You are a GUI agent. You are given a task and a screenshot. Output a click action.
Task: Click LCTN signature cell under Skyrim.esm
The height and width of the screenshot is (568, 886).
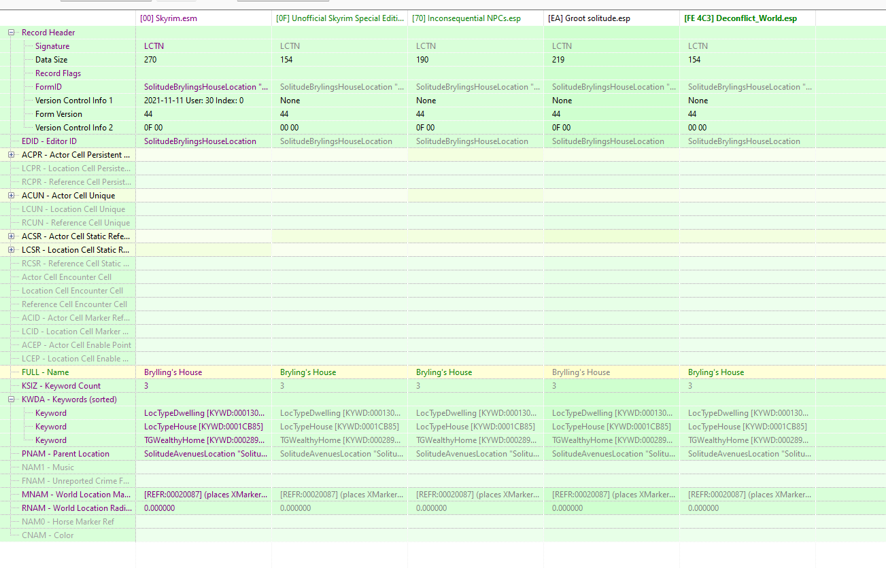click(x=154, y=46)
